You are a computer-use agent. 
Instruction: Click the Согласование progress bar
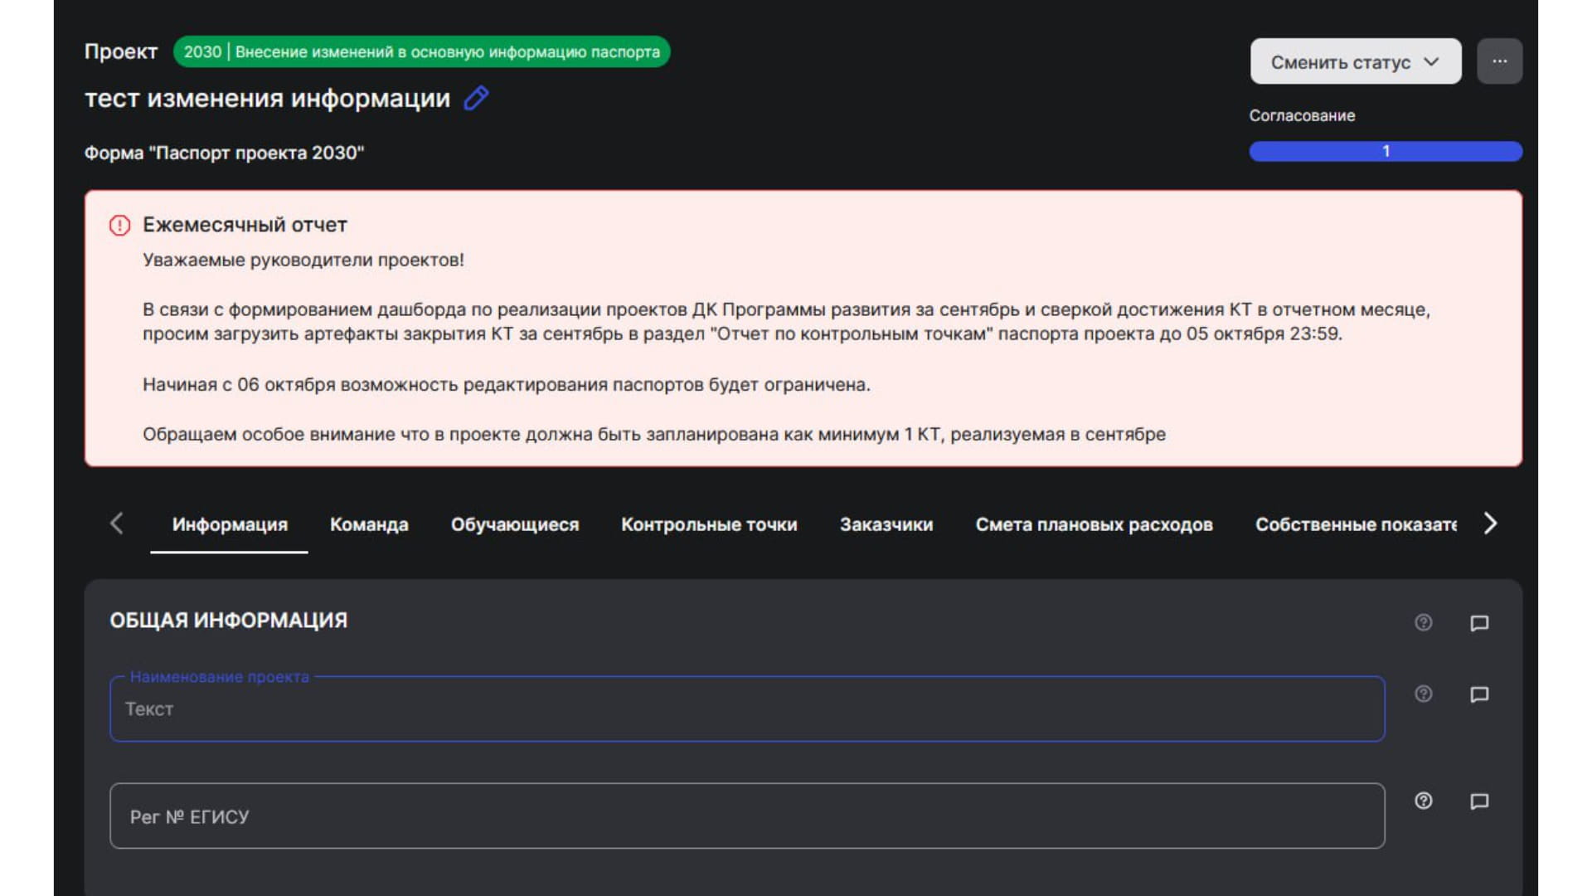coord(1386,151)
